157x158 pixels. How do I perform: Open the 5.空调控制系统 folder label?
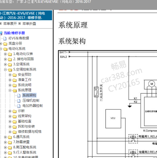click(x=25, y=69)
